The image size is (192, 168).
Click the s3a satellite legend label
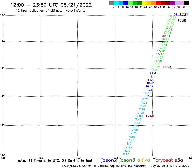click(x=179, y=160)
